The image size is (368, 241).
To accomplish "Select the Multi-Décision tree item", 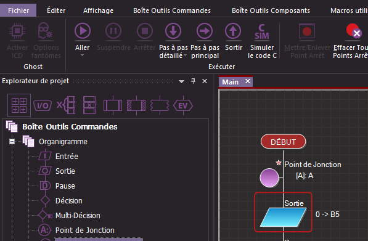I will pyautogui.click(x=78, y=216).
